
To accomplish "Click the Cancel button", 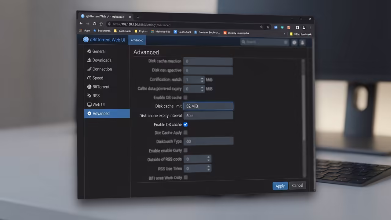I will click(298, 185).
